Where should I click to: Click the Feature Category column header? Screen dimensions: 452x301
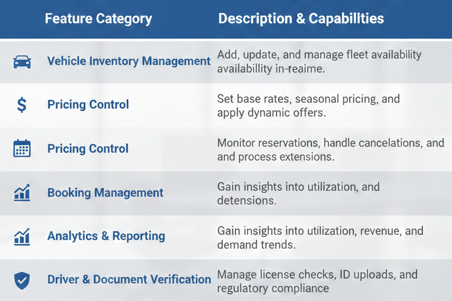point(98,18)
